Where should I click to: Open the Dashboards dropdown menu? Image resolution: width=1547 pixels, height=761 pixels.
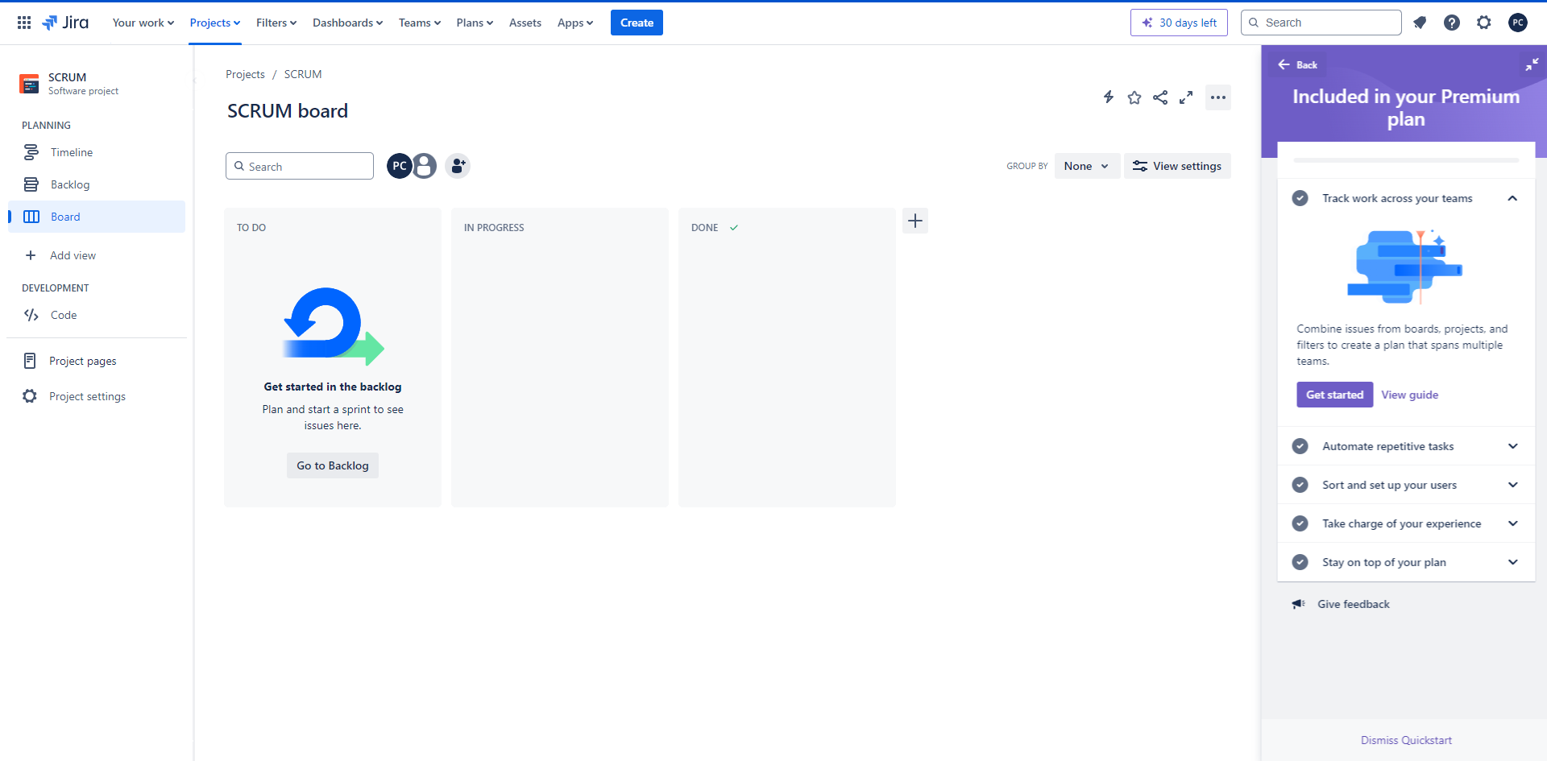348,23
